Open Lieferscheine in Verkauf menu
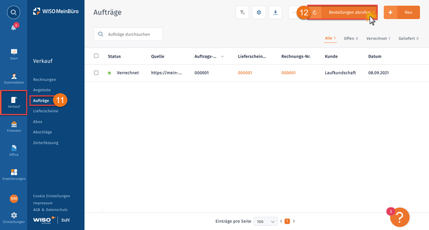 (45, 111)
